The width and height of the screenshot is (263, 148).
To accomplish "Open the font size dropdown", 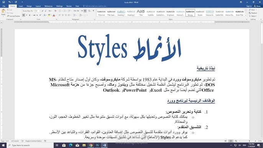I will coord(40,11).
